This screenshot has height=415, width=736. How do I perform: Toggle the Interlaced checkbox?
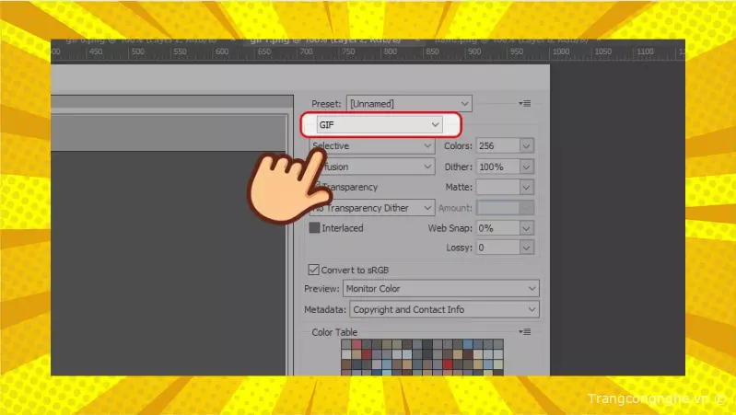pos(314,227)
